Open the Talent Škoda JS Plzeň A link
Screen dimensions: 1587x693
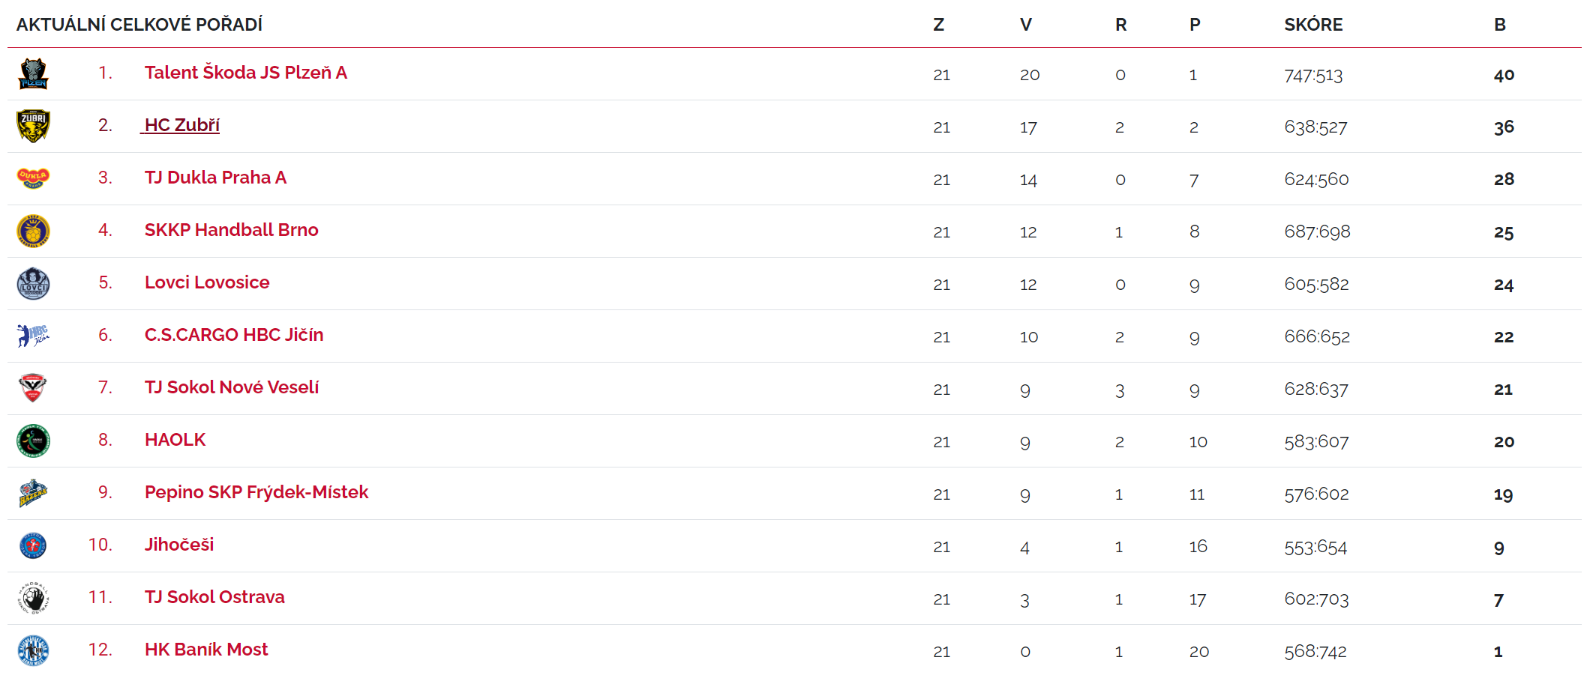point(246,73)
